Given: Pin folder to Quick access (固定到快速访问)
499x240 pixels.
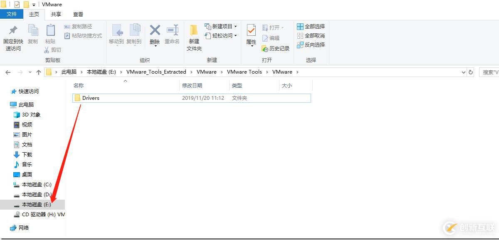Looking at the screenshot, I should (x=12, y=38).
